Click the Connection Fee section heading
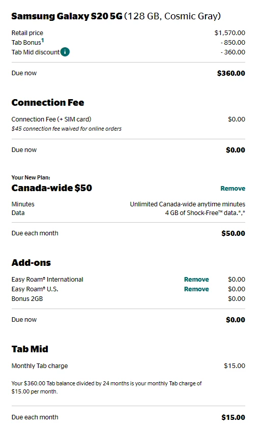 tap(48, 103)
